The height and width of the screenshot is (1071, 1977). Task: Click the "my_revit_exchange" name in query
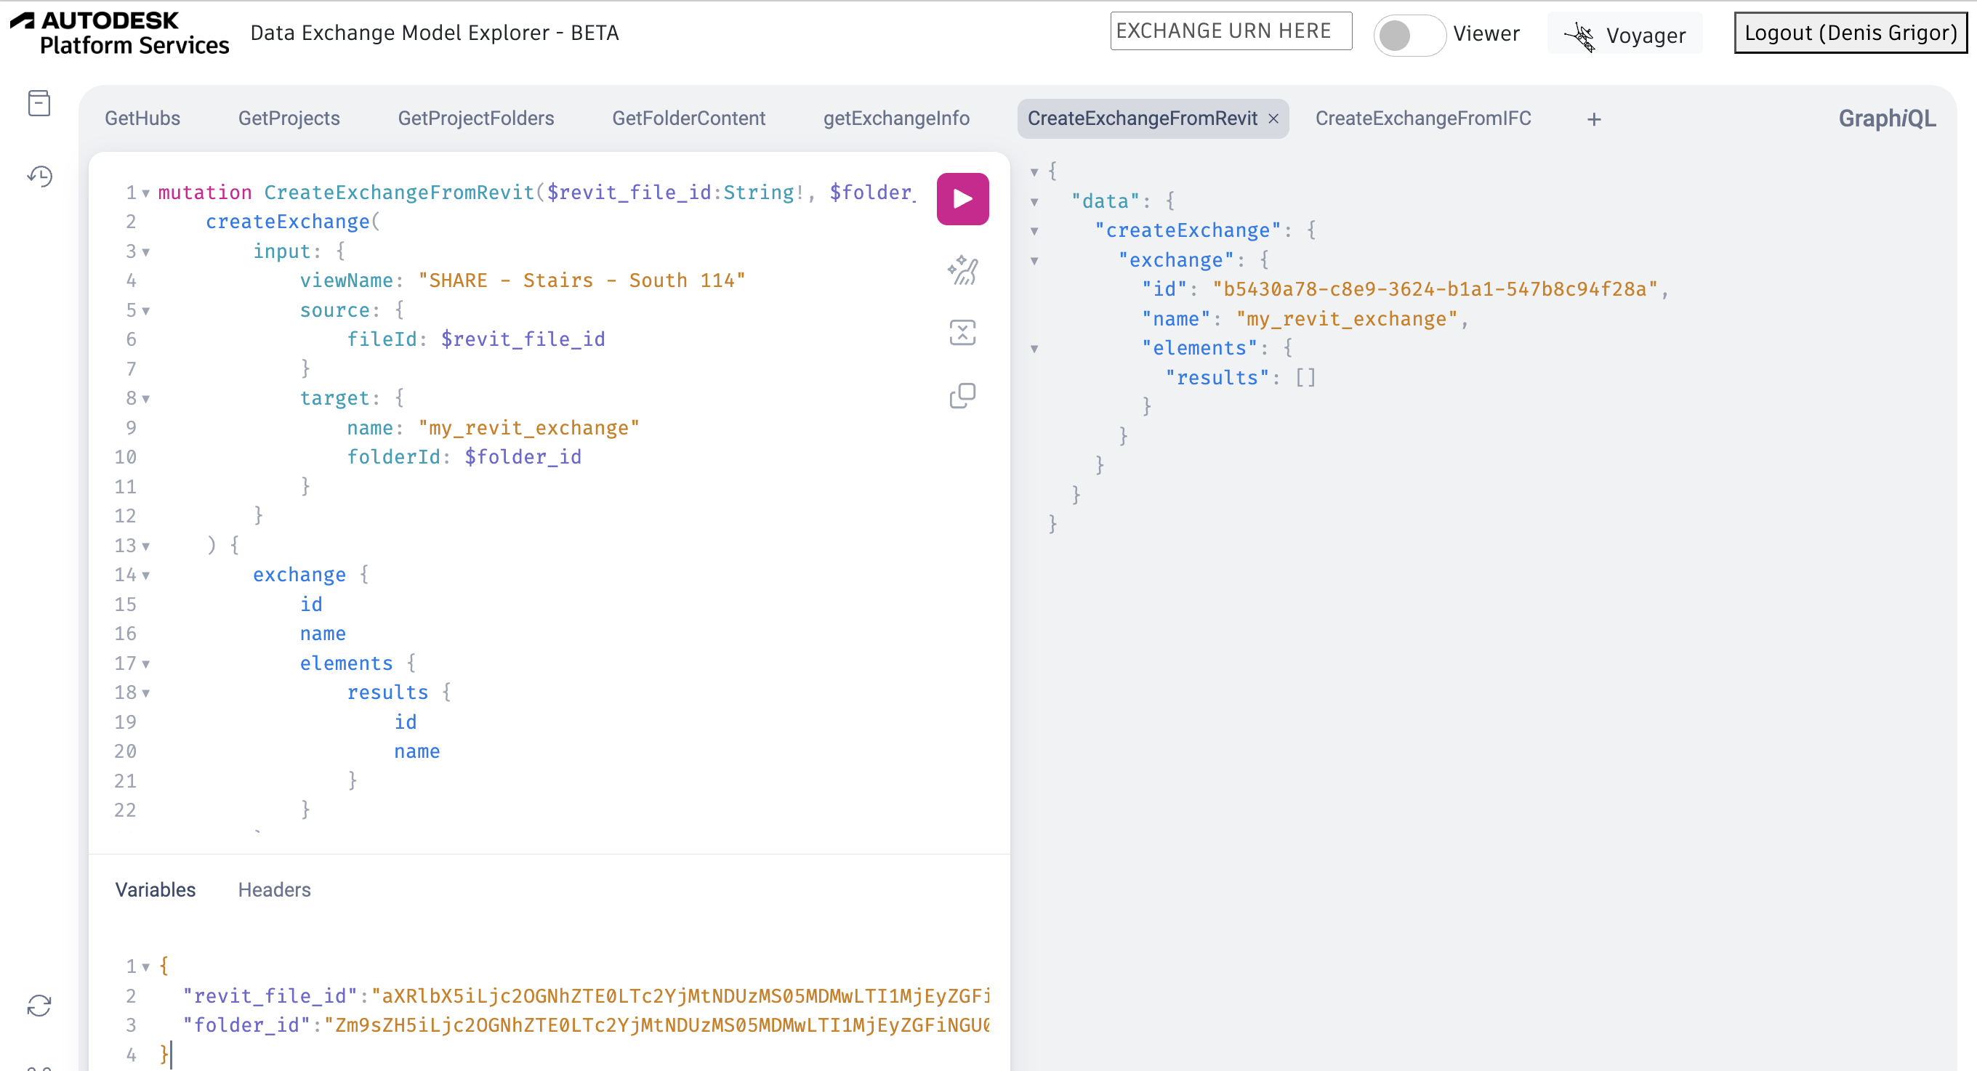click(529, 427)
